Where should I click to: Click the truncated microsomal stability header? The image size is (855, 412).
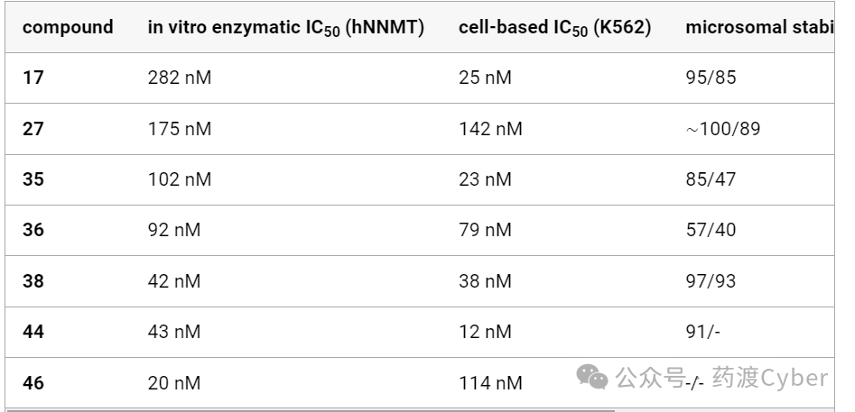(x=757, y=27)
